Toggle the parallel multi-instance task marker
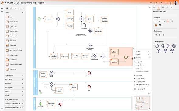 coord(160,35)
